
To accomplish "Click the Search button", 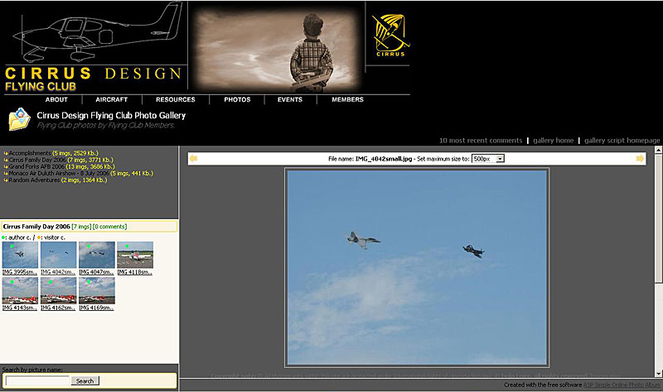I will click(85, 381).
